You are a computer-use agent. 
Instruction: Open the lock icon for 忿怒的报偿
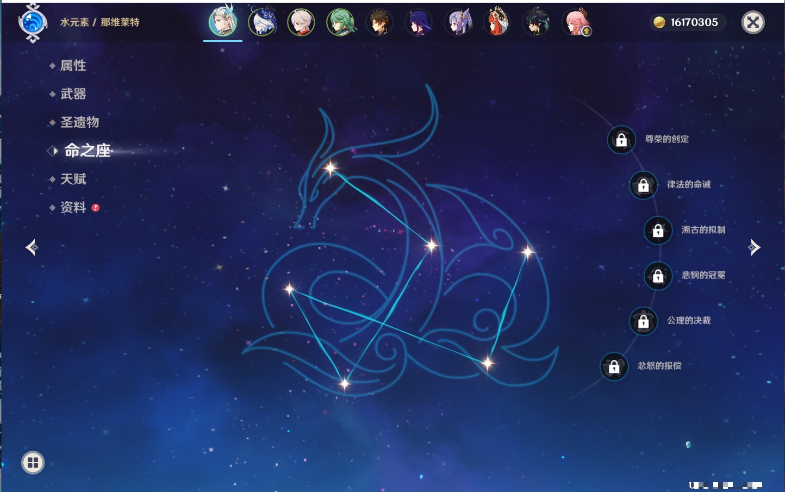point(614,366)
